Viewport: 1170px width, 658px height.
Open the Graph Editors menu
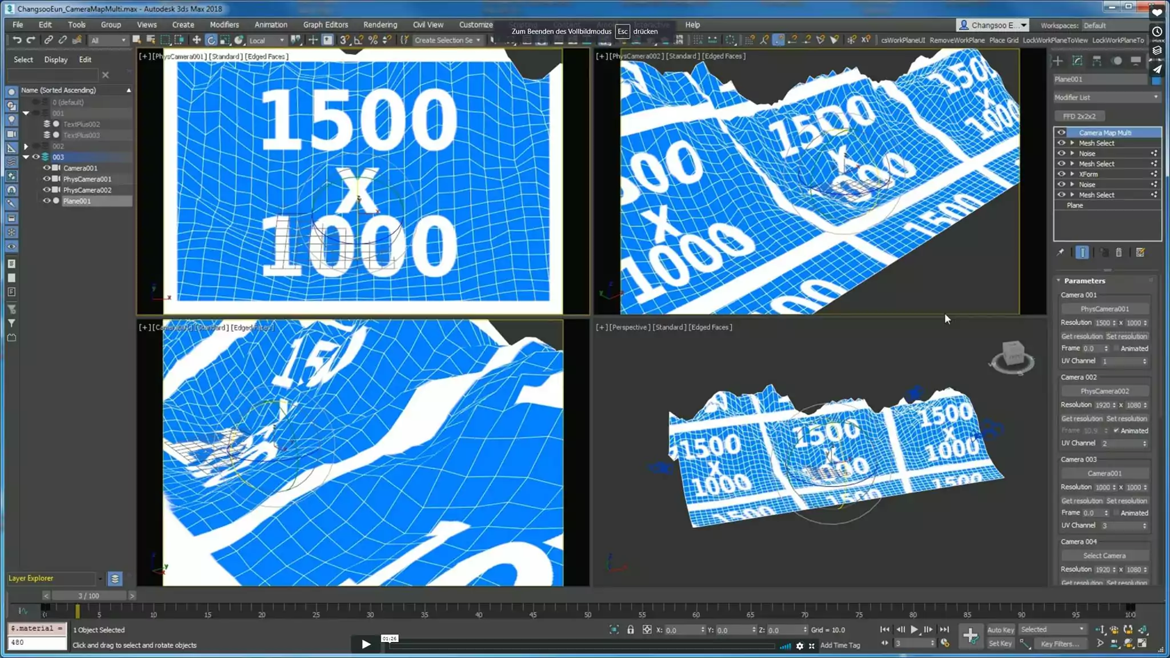pos(325,25)
